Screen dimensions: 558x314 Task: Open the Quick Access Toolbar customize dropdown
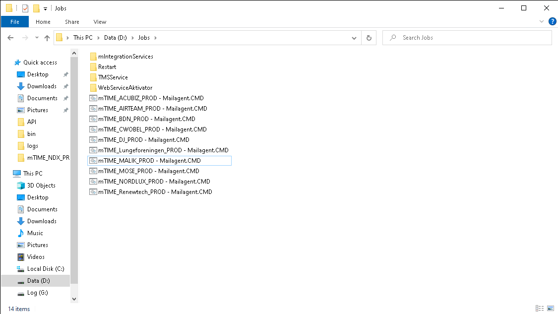coord(46,8)
